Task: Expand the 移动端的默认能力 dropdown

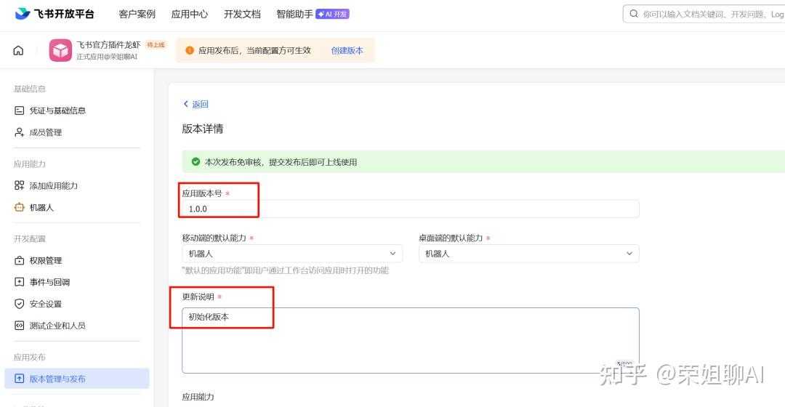Action: (x=291, y=254)
